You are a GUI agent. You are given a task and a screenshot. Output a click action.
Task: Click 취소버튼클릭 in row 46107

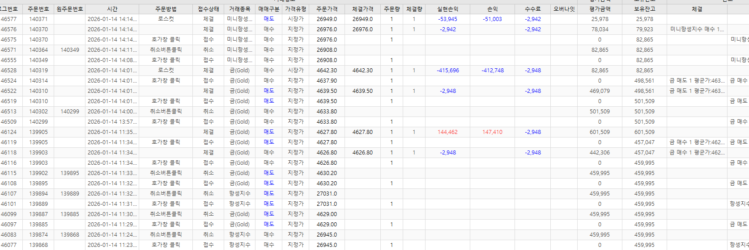pyautogui.click(x=166, y=194)
